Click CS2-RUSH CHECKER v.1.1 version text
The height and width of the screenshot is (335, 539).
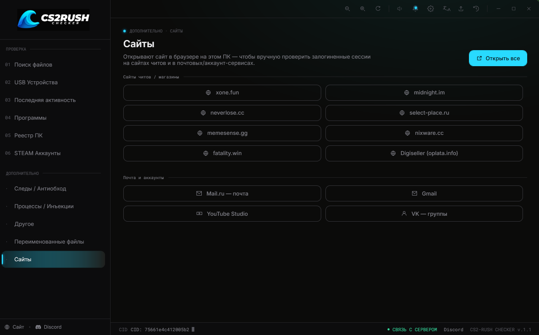(501, 330)
